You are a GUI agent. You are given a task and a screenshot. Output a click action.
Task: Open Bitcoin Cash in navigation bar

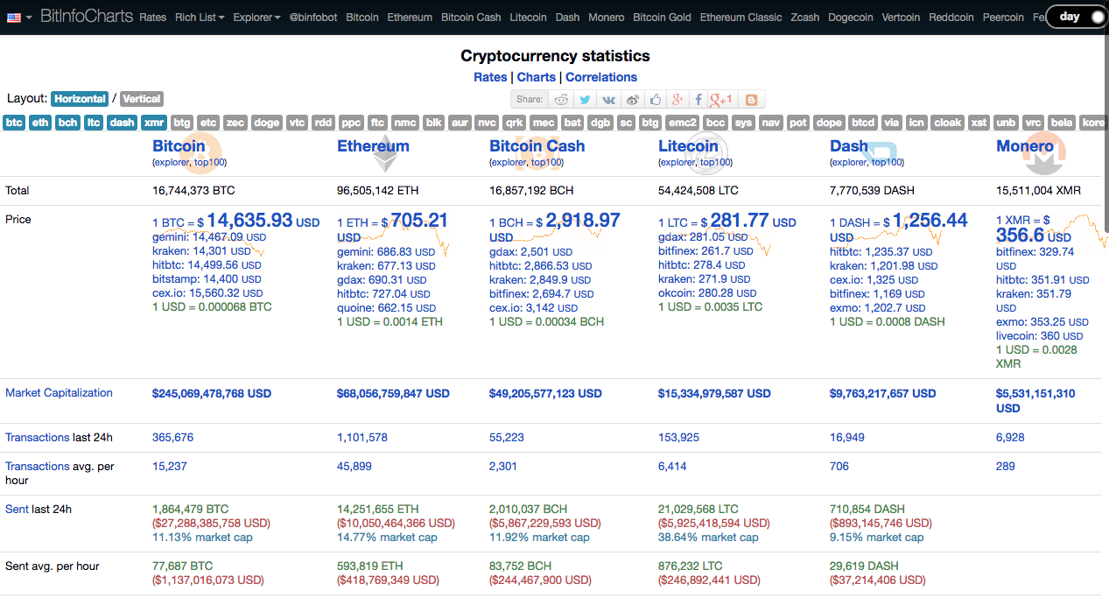coord(471,17)
